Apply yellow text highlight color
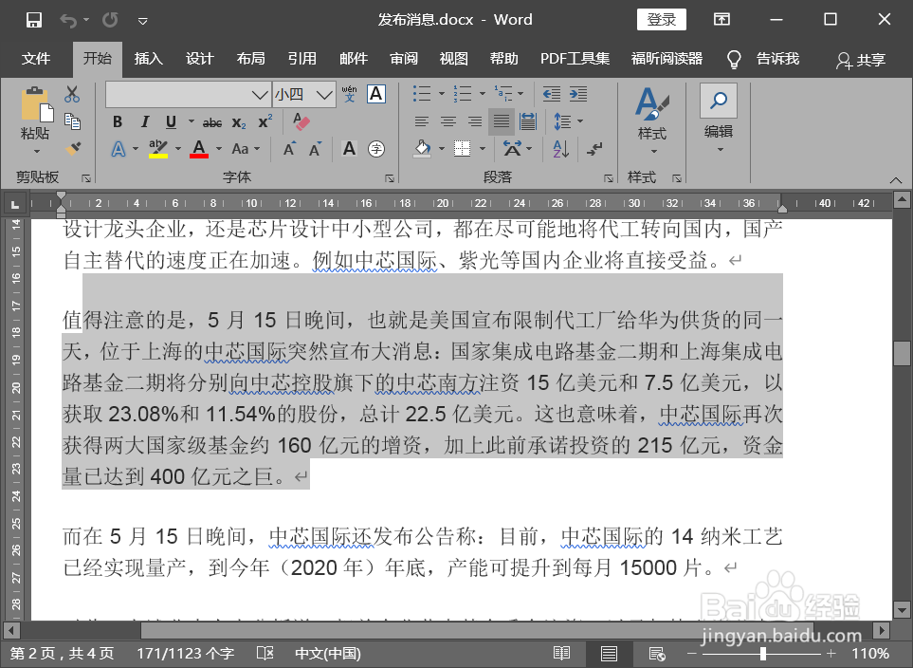Screen dimensions: 913x668 157,149
